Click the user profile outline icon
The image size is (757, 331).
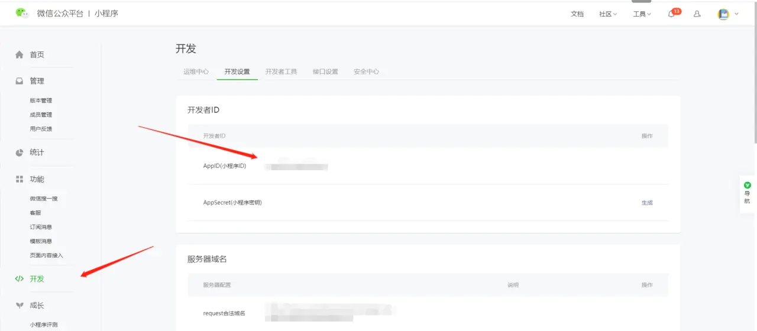[697, 14]
